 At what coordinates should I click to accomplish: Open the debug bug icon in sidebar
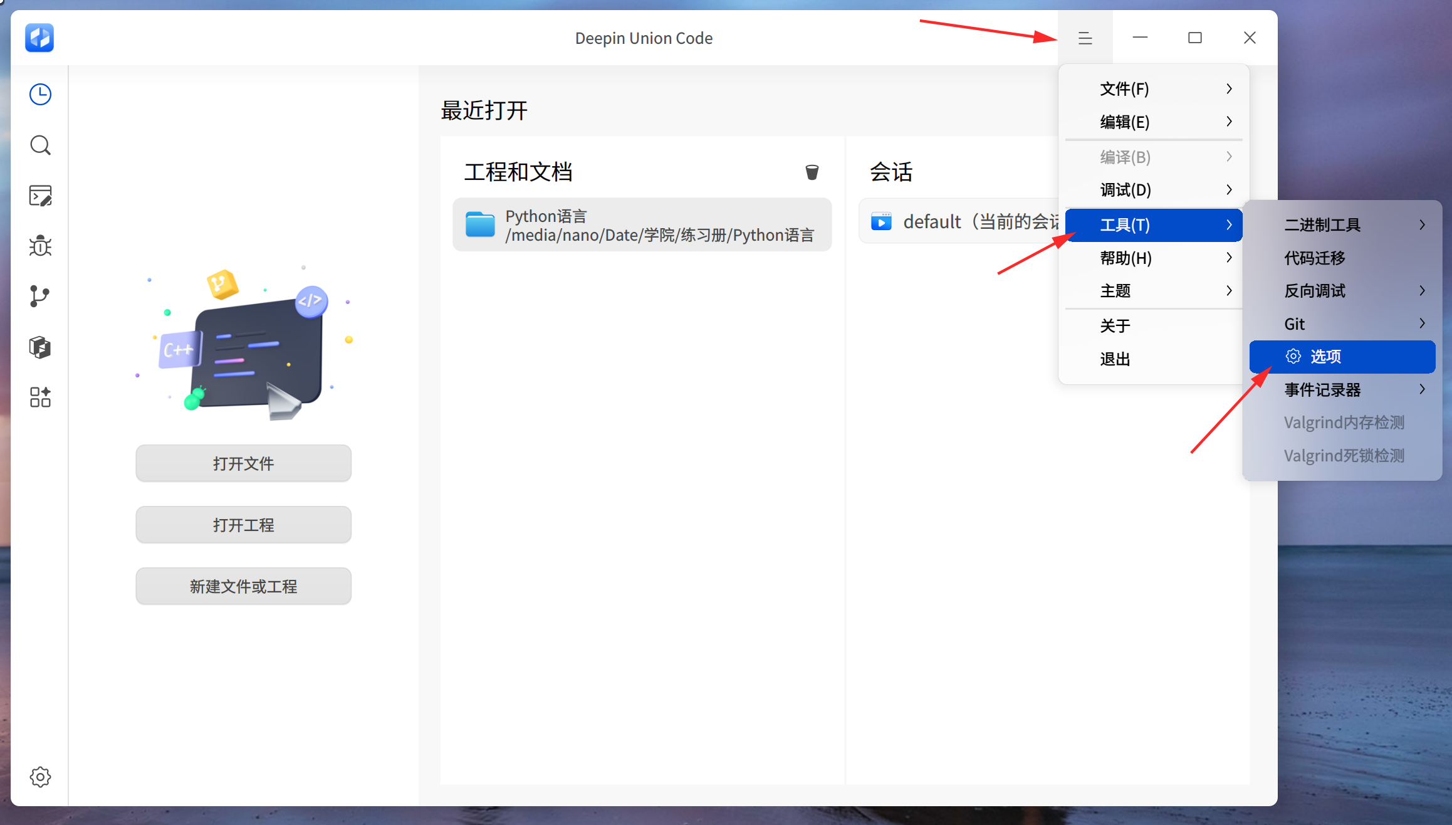[x=40, y=246]
